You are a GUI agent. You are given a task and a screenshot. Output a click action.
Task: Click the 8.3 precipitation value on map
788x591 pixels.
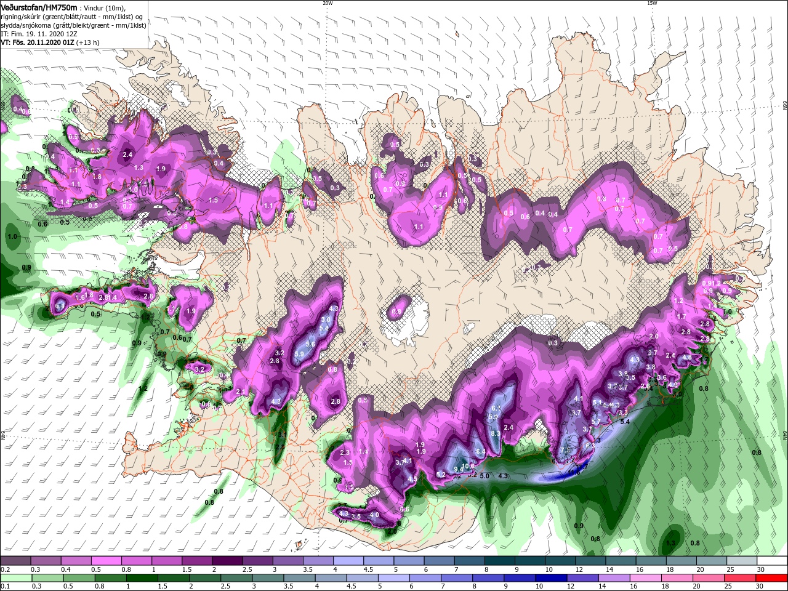[x=496, y=433]
